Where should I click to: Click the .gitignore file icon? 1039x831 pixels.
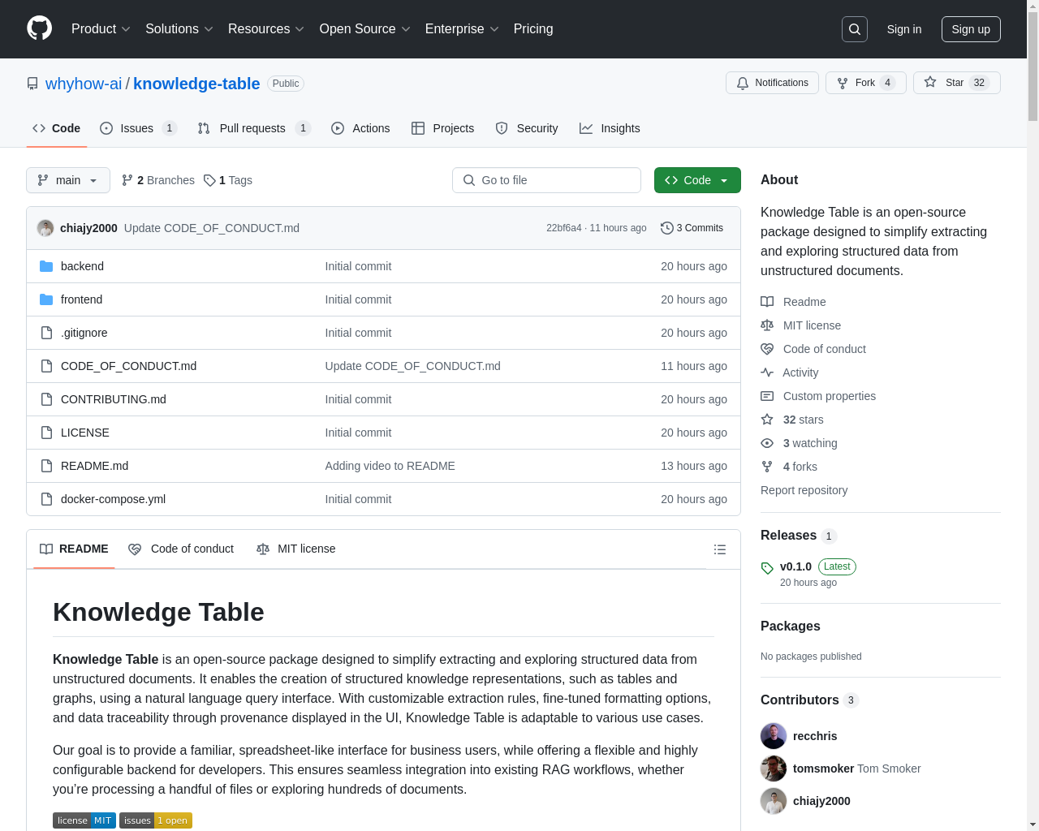click(x=46, y=333)
